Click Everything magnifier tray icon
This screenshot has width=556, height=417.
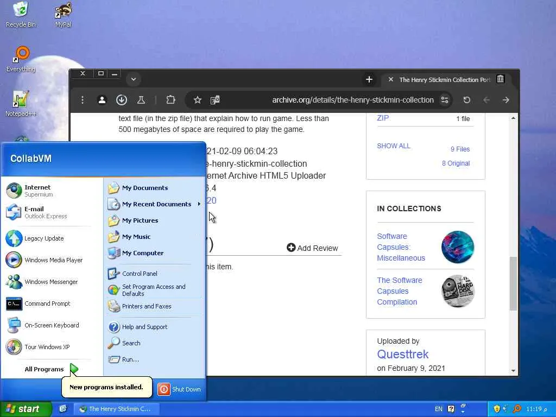517,409
